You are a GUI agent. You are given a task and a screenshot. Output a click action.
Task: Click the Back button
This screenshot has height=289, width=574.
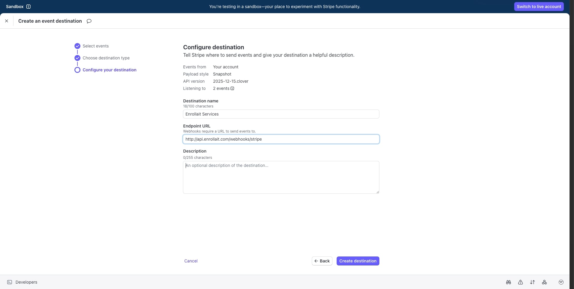tap(322, 261)
